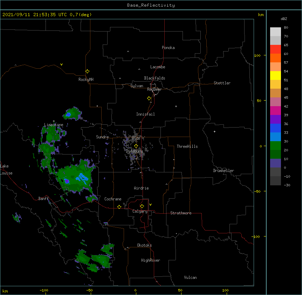
Task: Click the RockyMH label
Action: point(86,80)
